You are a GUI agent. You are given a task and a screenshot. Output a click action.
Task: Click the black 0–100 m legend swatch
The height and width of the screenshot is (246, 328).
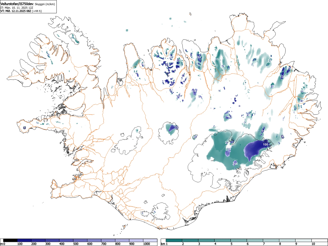tap(11, 240)
